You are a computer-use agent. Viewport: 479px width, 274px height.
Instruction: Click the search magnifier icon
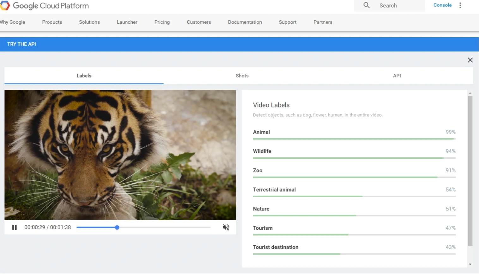[x=367, y=5]
